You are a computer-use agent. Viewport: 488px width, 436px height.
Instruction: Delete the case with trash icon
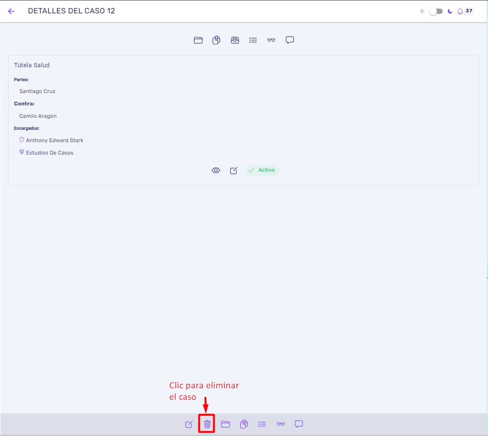pos(207,424)
